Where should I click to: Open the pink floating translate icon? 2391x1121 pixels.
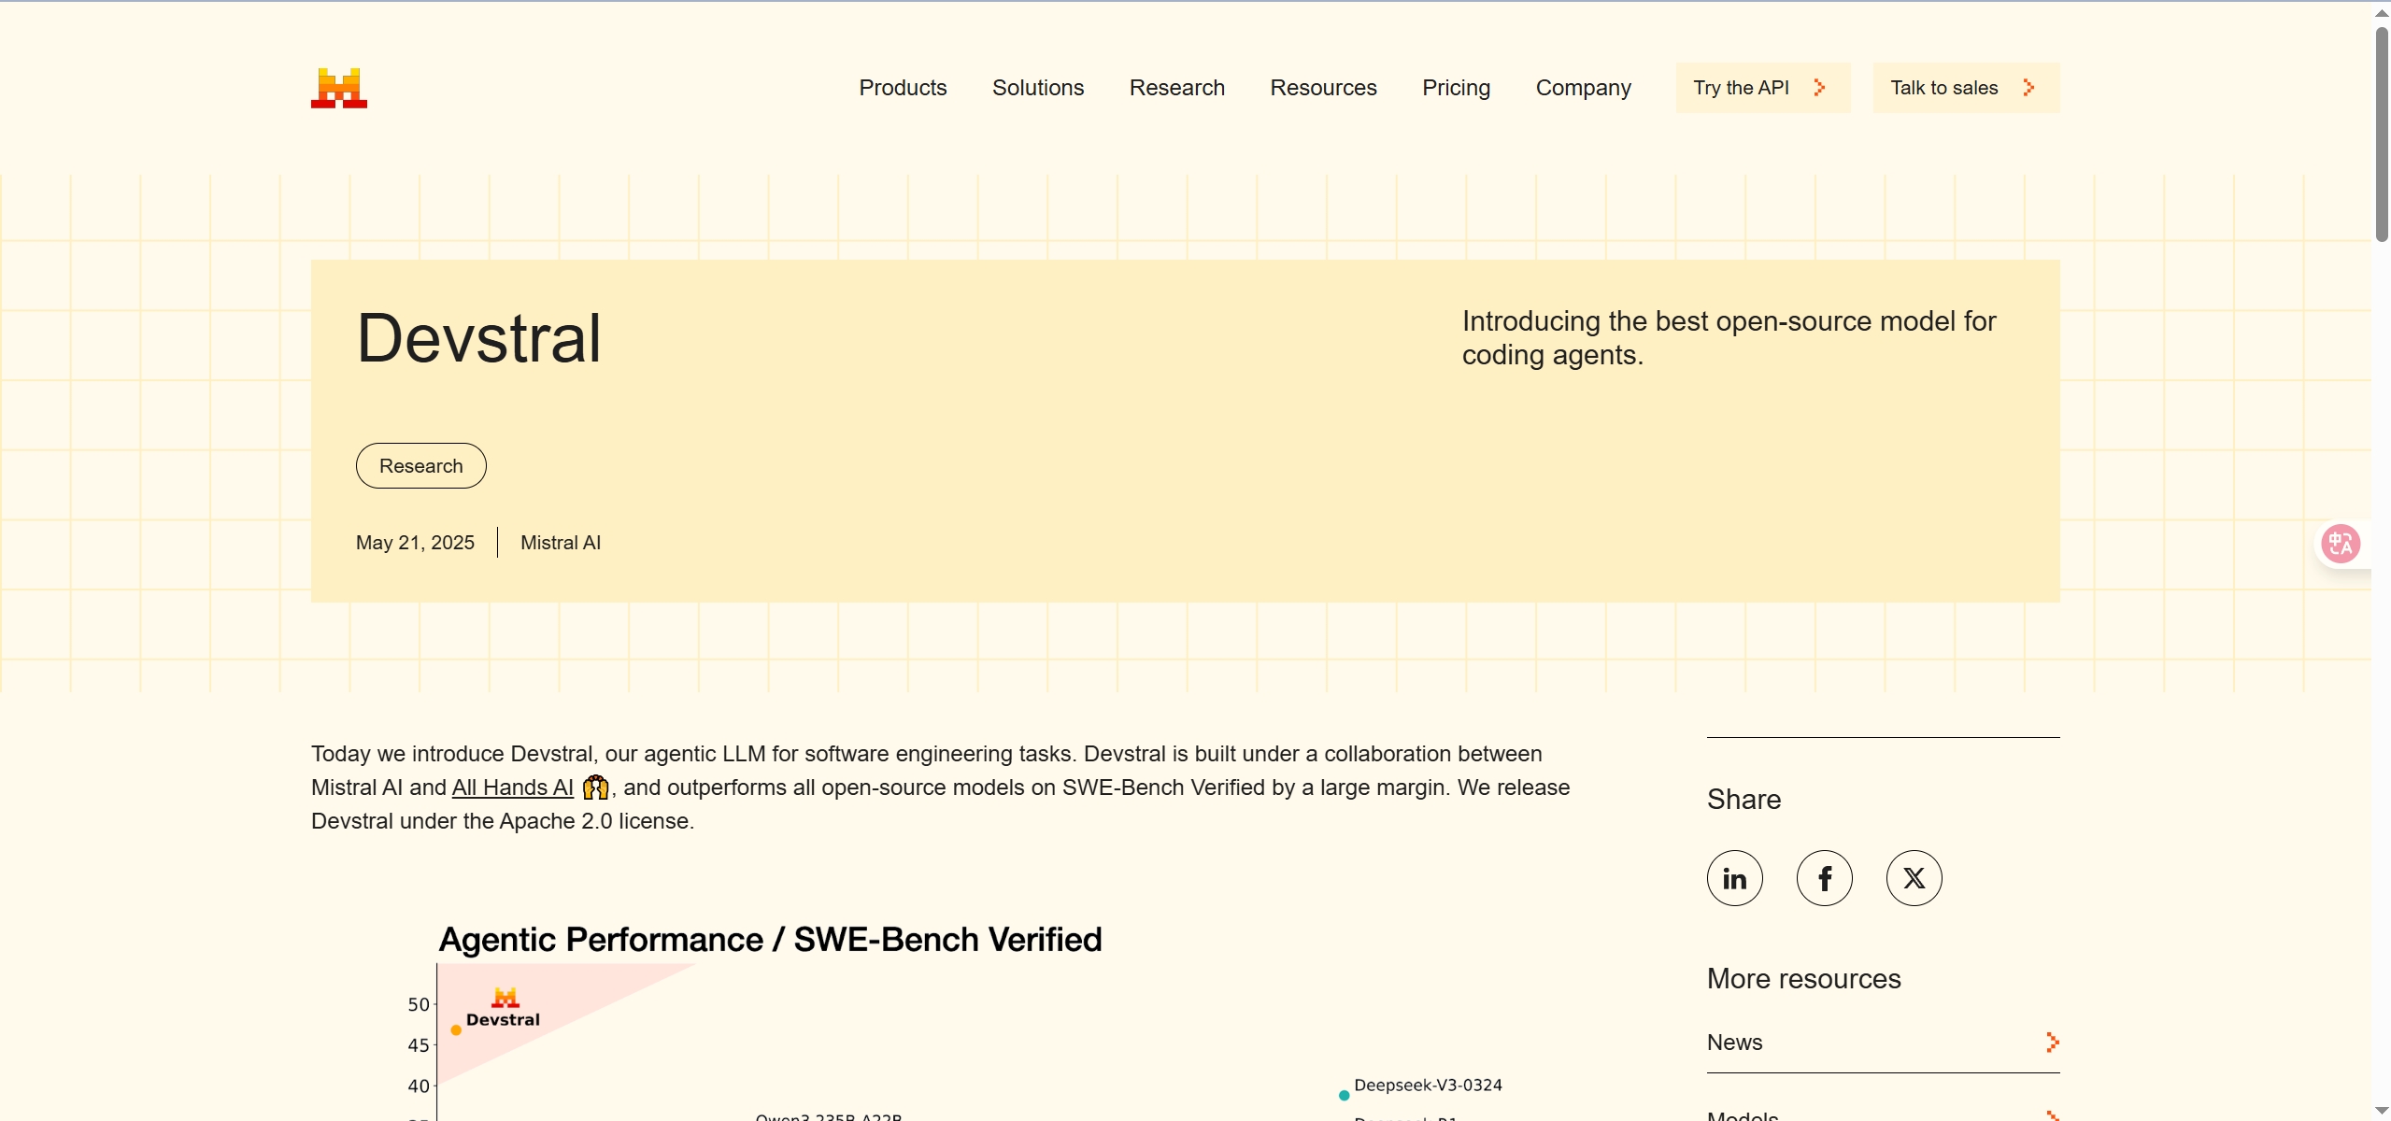click(x=2341, y=544)
